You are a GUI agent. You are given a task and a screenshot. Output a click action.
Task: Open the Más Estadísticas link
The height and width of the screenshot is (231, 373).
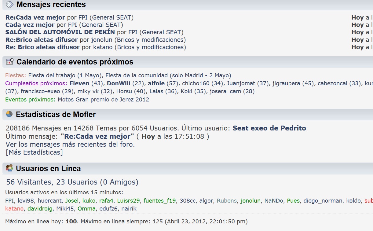(34, 152)
